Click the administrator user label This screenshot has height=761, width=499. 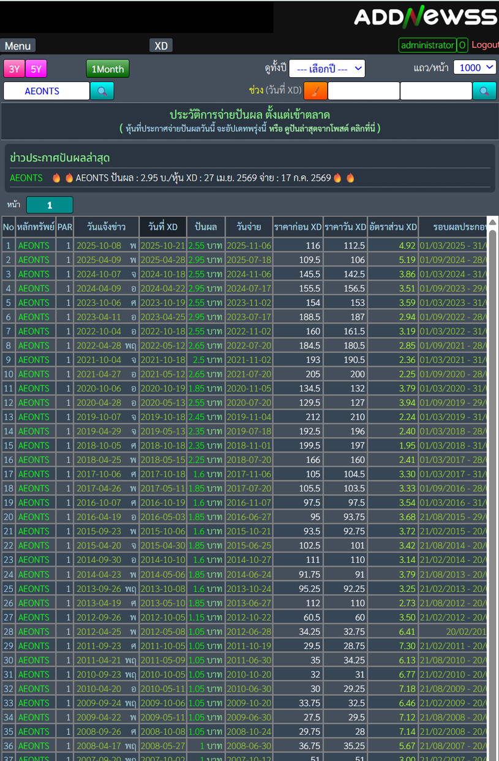[x=427, y=45]
